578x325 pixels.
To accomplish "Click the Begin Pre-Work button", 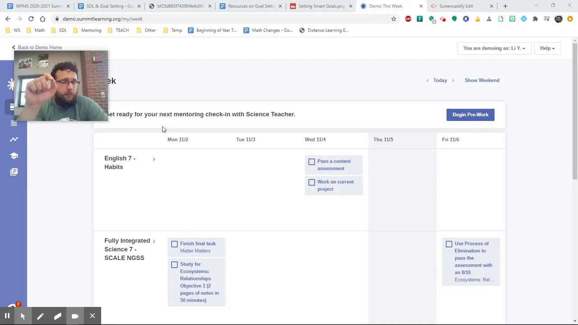I will [x=471, y=115].
